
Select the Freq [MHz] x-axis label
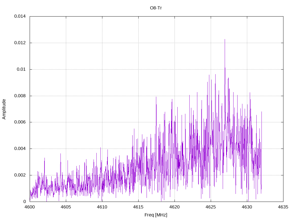156,215
